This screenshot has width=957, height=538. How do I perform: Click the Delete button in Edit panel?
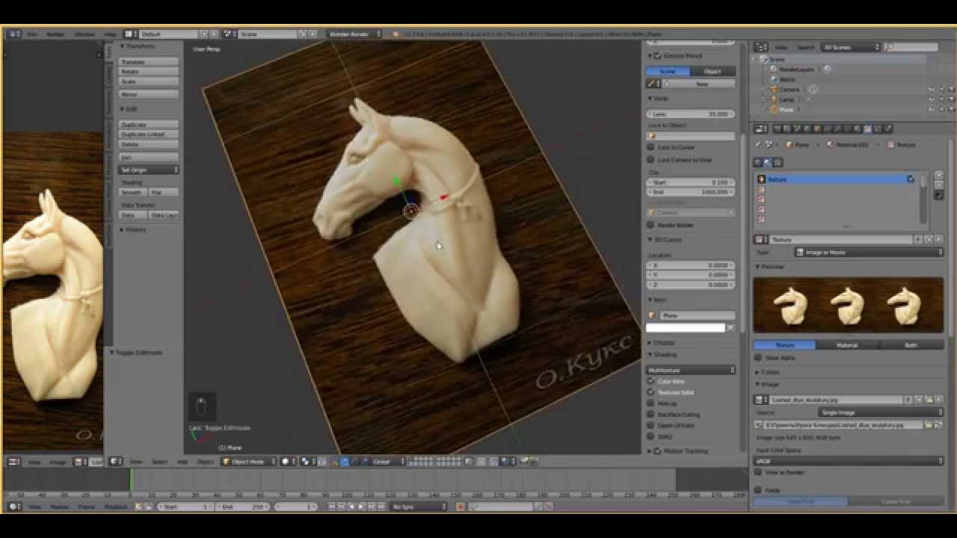(x=149, y=144)
